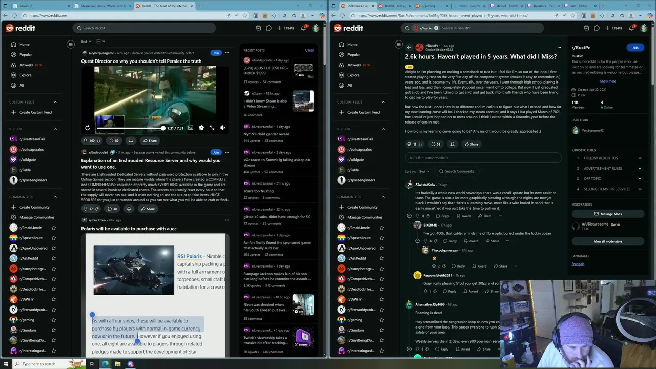Open video settings gear on Cyberpunk post
Screen dimensions: 656x369
pyautogui.click(x=201, y=128)
